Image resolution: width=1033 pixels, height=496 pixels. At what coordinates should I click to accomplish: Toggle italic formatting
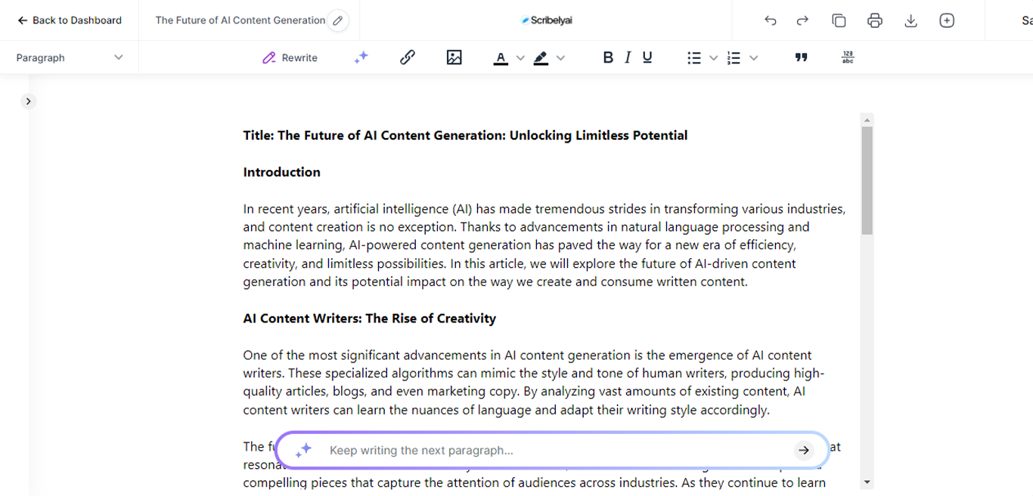627,57
